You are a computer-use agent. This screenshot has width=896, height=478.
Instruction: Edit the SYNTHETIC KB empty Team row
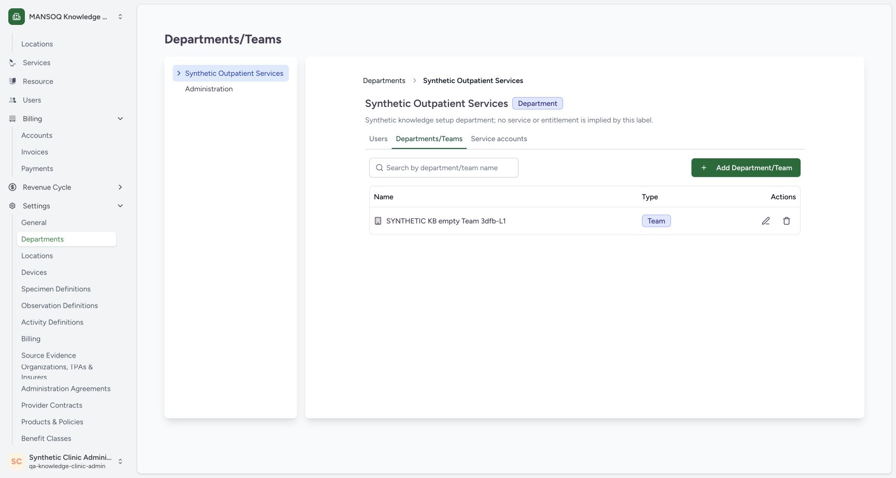[x=766, y=221]
